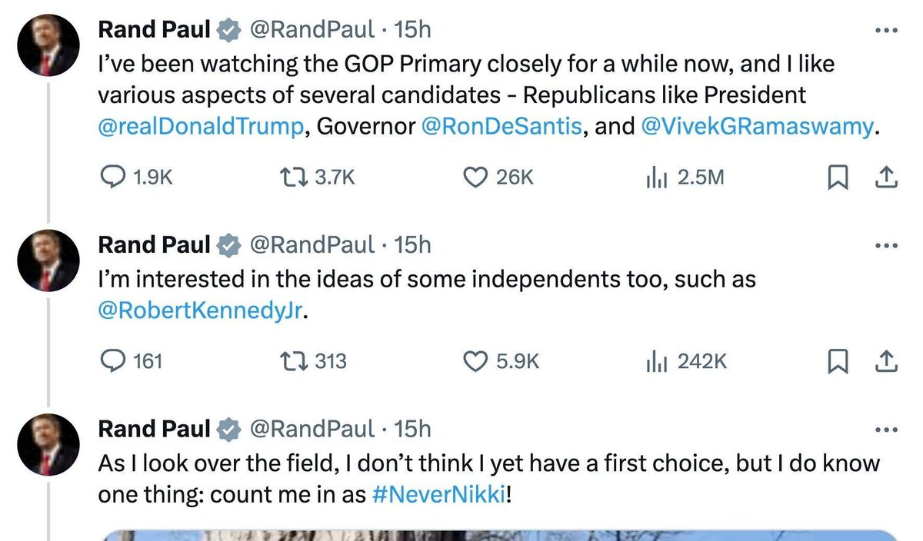Viewport: 923px width, 541px height.
Task: Like the tweet with 5.9K likes
Action: click(476, 360)
